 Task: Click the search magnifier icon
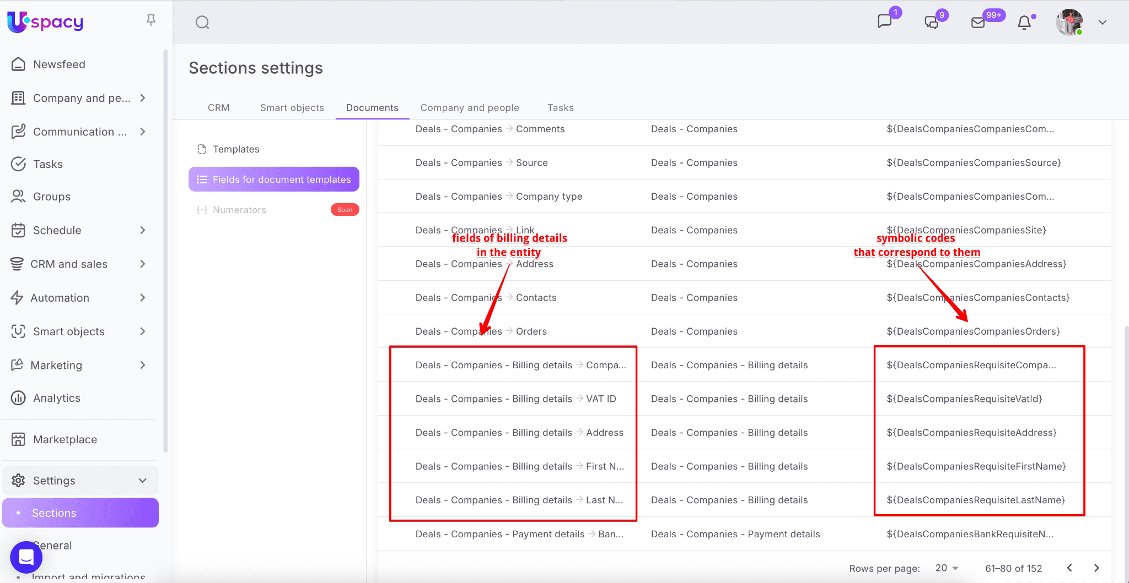click(202, 23)
